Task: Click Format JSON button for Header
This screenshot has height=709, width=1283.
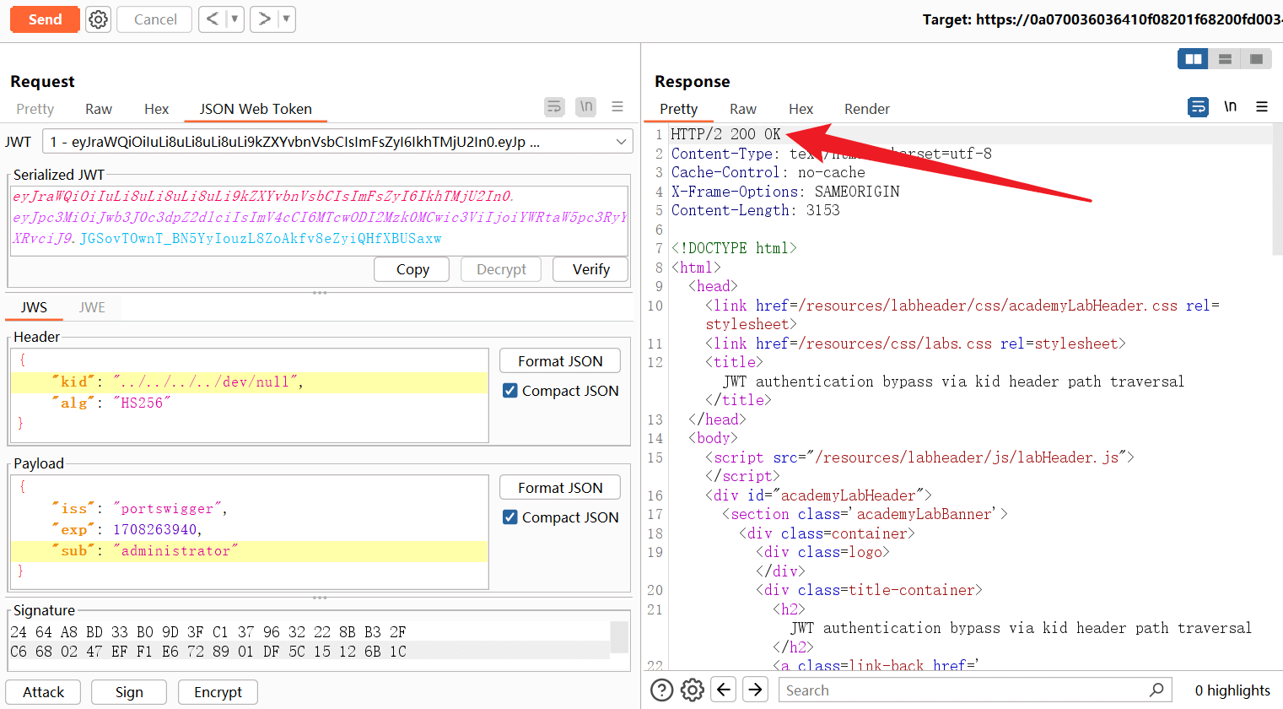Action: click(x=560, y=361)
